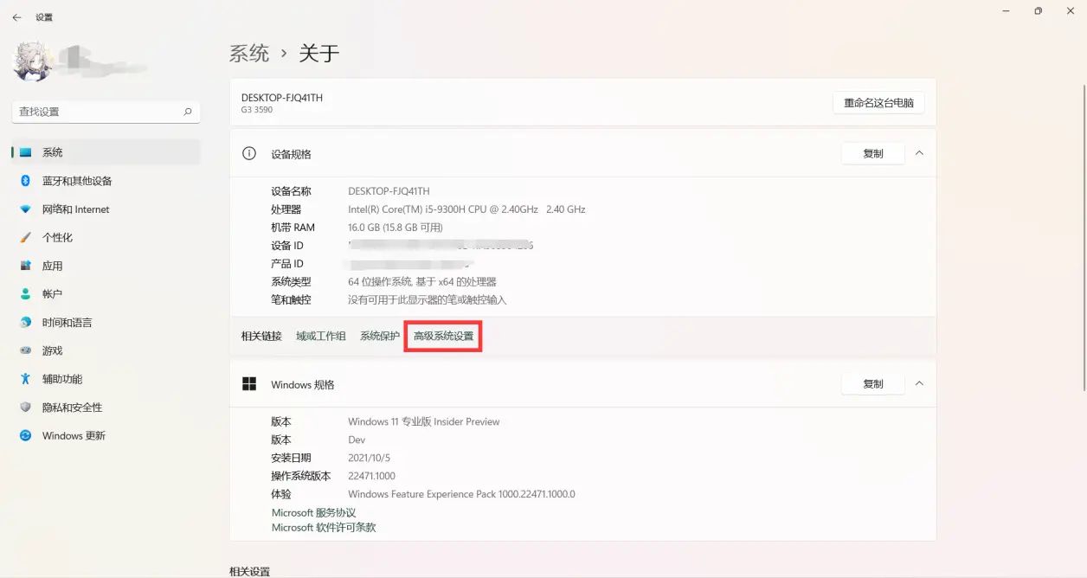Open the 高级系统设置 link

[443, 336]
